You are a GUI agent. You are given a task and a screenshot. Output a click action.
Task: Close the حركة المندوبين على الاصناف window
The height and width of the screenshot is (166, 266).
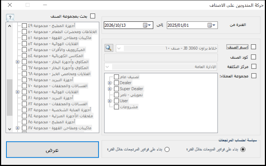click(x=10, y=5)
